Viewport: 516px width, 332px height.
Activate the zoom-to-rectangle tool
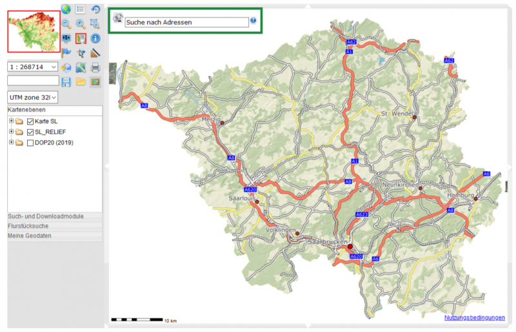click(x=95, y=24)
